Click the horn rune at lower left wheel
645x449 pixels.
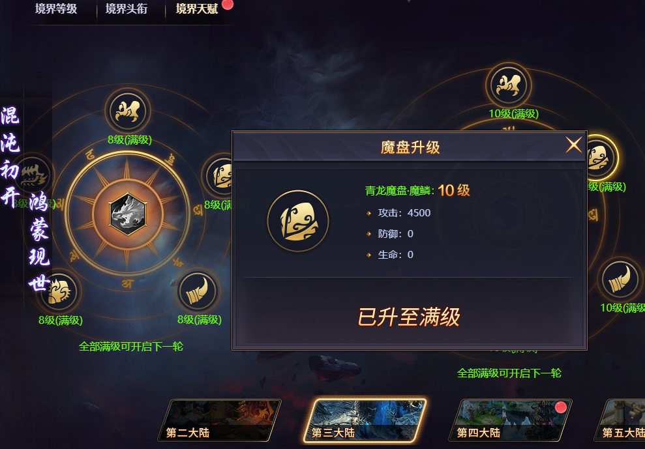tap(198, 291)
